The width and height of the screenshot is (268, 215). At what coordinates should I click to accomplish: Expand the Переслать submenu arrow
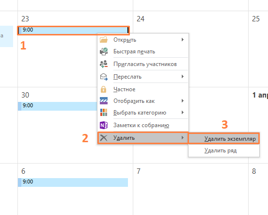pyautogui.click(x=183, y=76)
